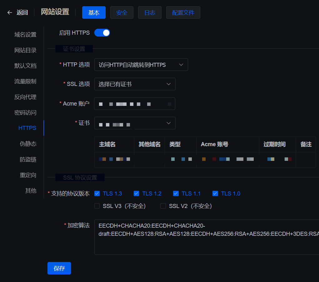
Task: Expand the SSL 选项 dropdown
Action: [x=135, y=84]
